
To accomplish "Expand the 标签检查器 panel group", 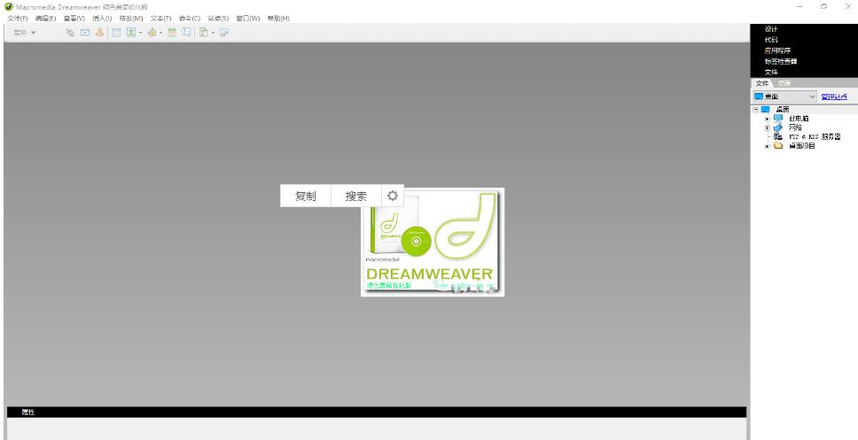I will tap(781, 61).
